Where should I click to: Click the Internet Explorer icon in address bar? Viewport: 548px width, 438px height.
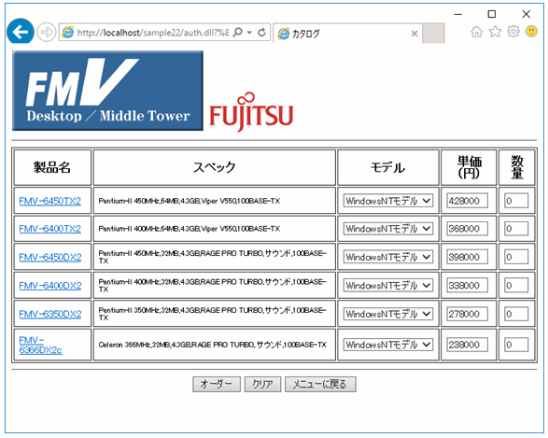67,33
